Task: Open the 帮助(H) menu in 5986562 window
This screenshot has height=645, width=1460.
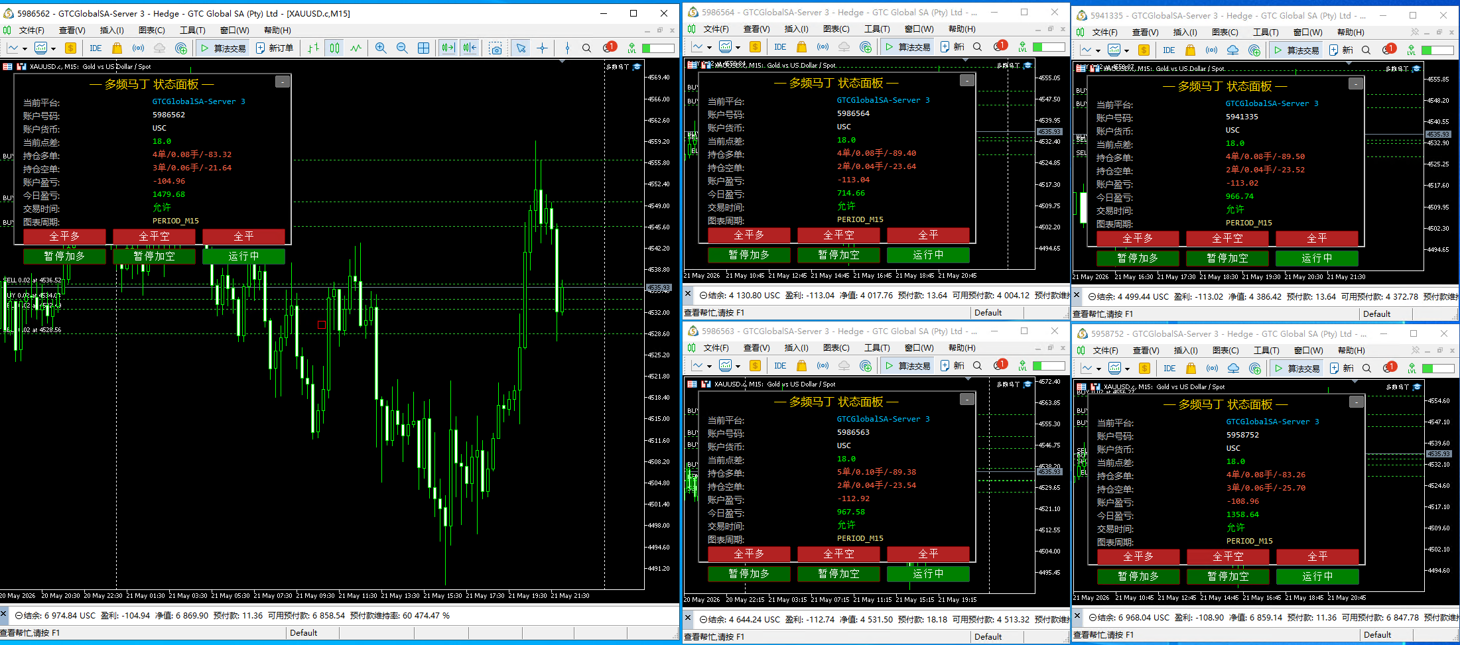Action: point(277,30)
